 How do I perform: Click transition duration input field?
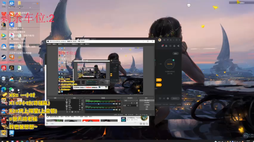pyautogui.click(x=131, y=105)
